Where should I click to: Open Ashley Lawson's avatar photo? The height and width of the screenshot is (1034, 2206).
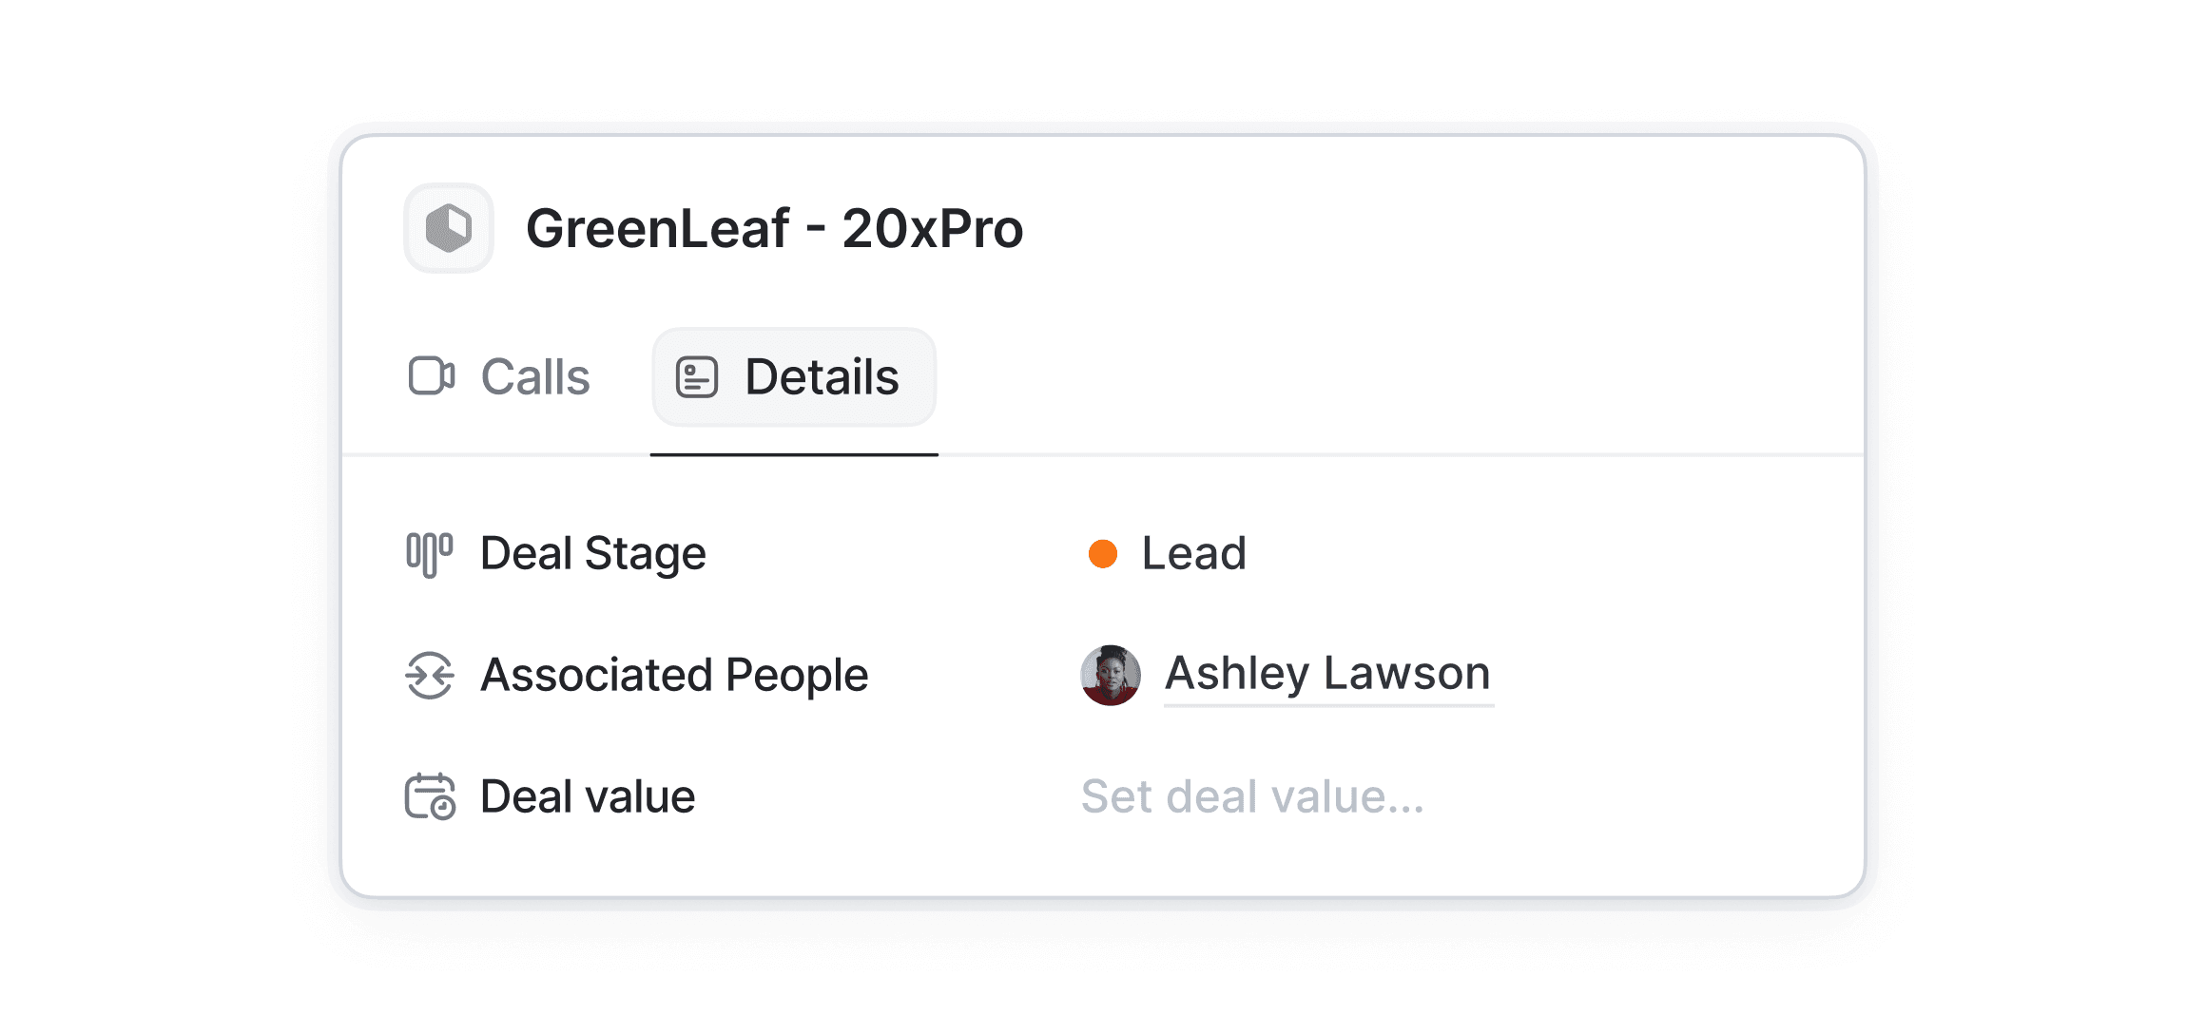click(1110, 676)
